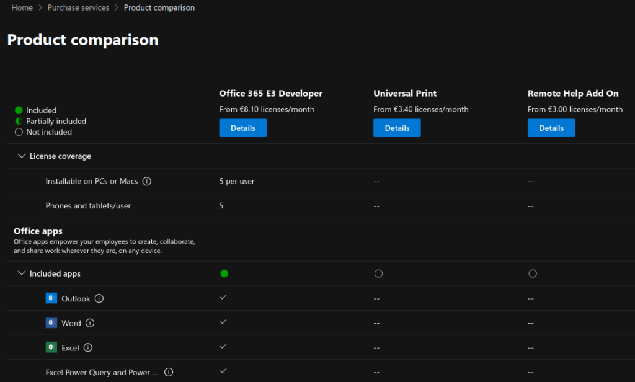Click the 'Not included' legend label
The image size is (635, 382).
[x=49, y=132]
